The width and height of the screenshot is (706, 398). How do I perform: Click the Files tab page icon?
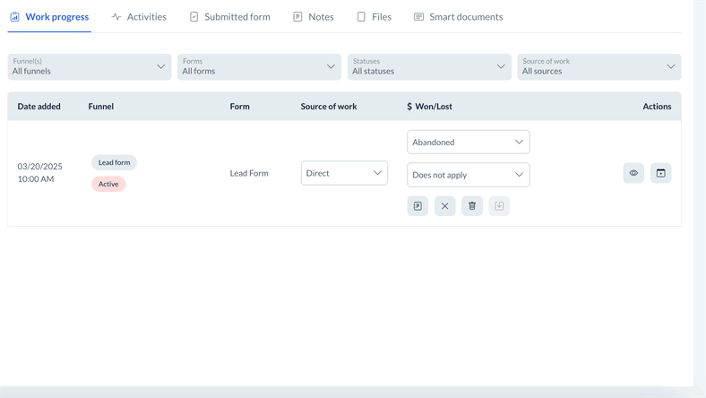click(x=361, y=17)
